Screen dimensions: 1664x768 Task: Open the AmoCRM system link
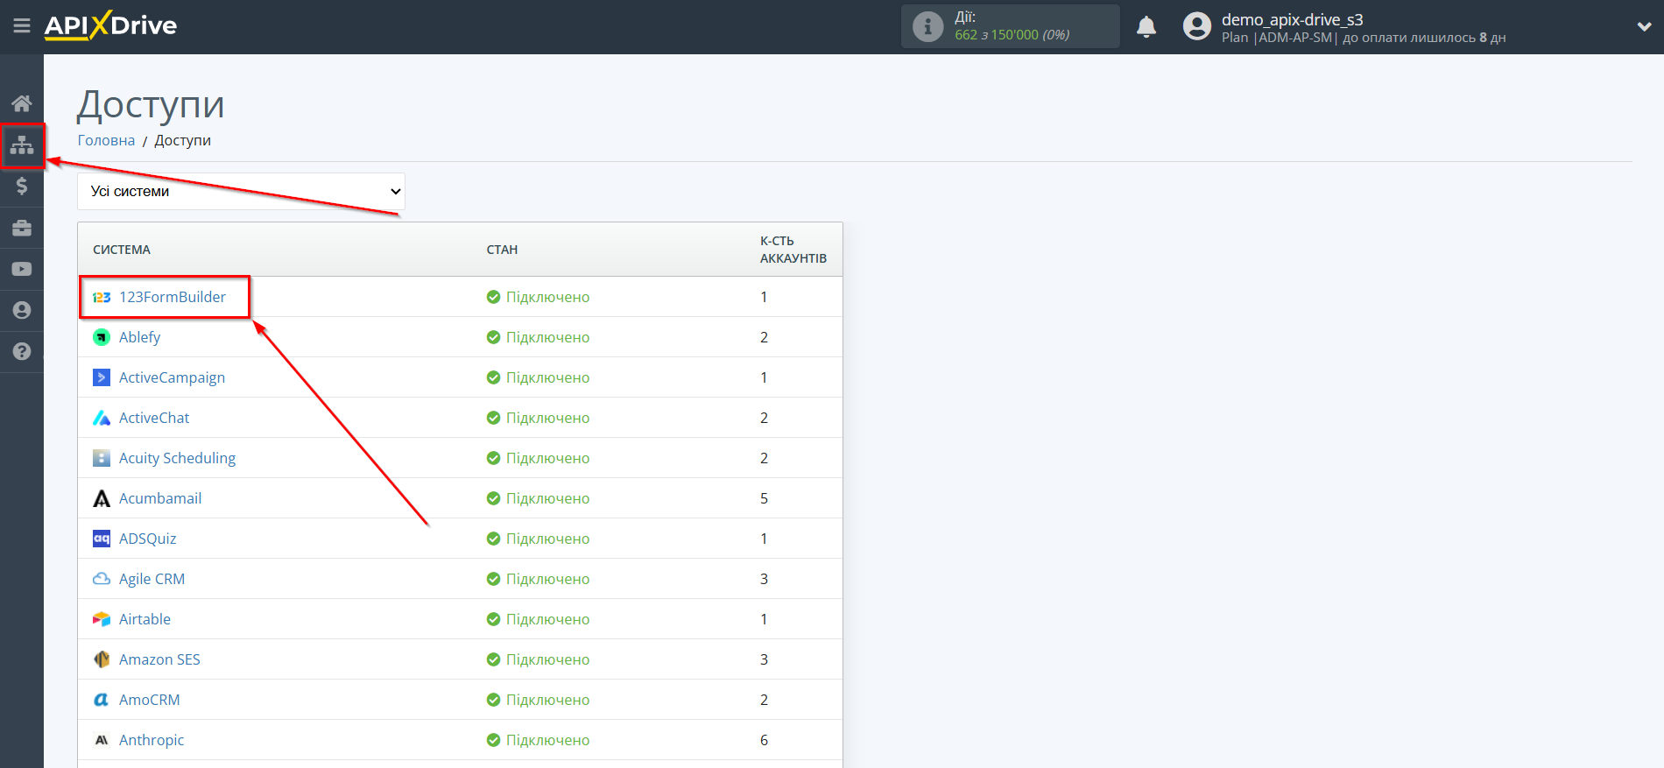pyautogui.click(x=150, y=700)
